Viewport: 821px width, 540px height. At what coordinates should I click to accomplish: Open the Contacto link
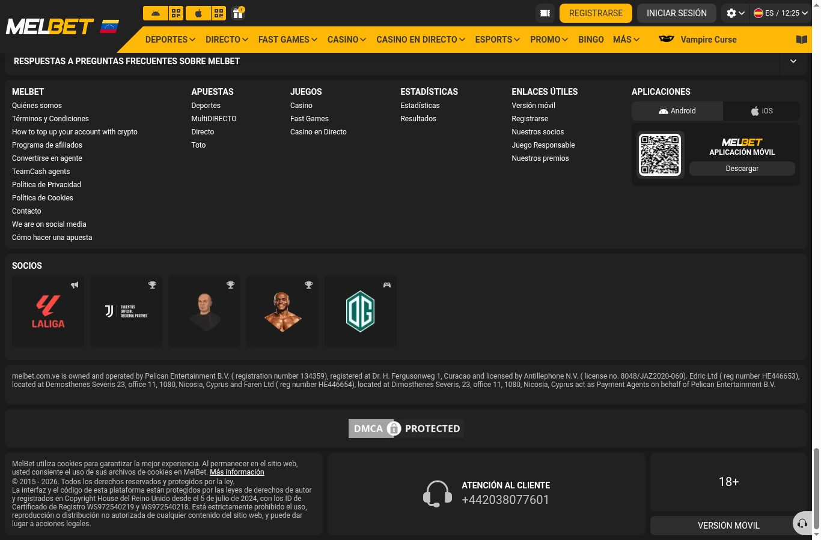26,211
